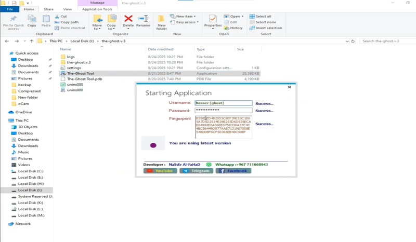This screenshot has width=416, height=242.
Task: Click the Search the-ghost.v.3 box
Action: (387, 41)
